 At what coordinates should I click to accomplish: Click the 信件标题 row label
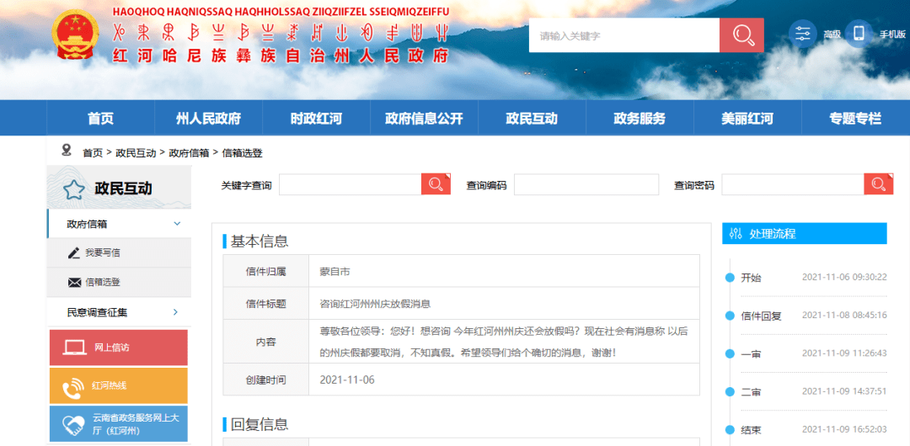(265, 303)
